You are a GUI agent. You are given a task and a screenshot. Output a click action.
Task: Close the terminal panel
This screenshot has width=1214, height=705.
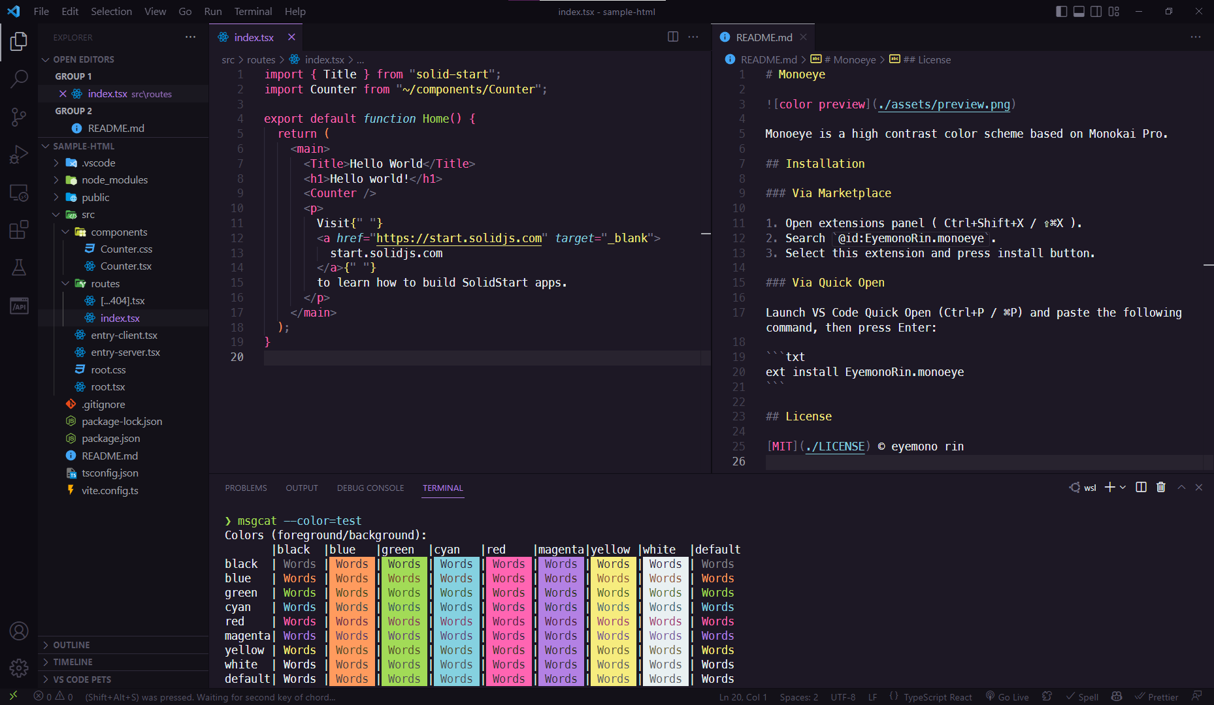(1199, 487)
